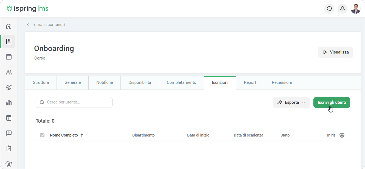Image resolution: width=365 pixels, height=169 pixels.
Task: Open the user profile avatar menu
Action: coord(356,9)
